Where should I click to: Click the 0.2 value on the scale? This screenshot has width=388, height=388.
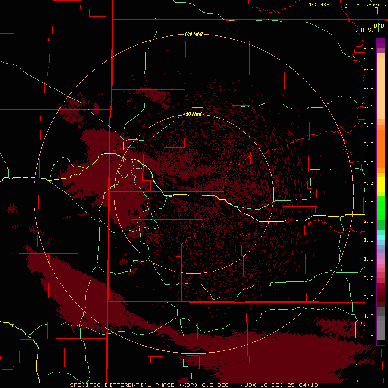[x=369, y=278]
